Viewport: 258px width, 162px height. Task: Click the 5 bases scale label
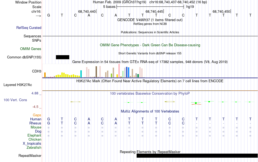click(x=109, y=7)
